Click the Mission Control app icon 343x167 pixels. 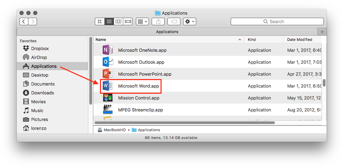point(107,98)
